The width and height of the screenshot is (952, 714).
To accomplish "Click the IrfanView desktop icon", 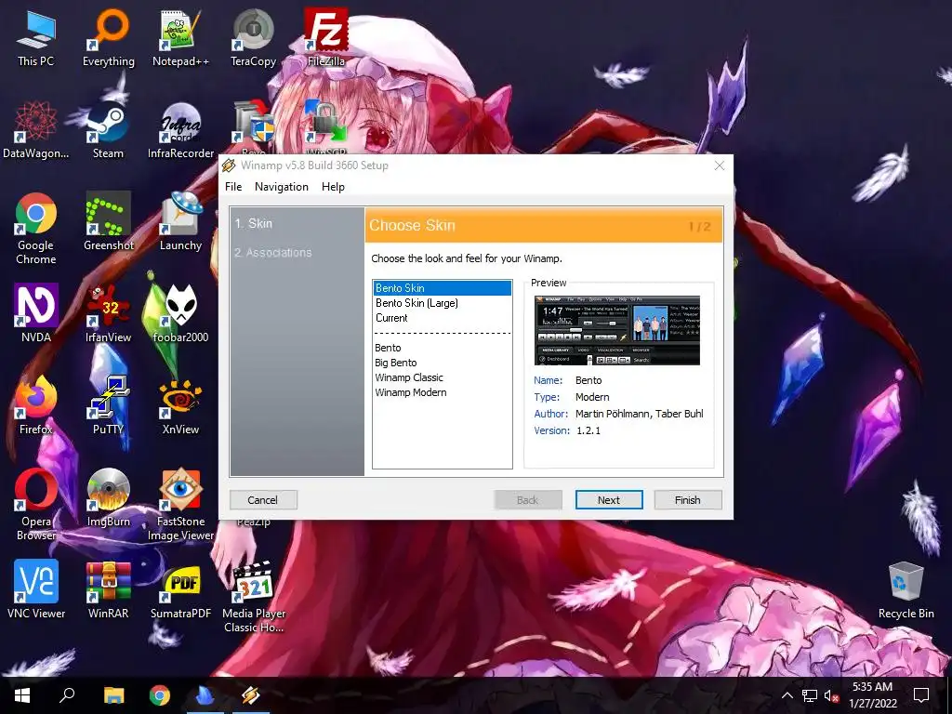I will (108, 314).
